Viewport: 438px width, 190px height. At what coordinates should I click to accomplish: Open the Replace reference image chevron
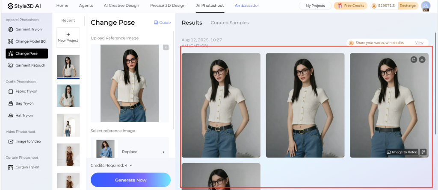[164, 152]
